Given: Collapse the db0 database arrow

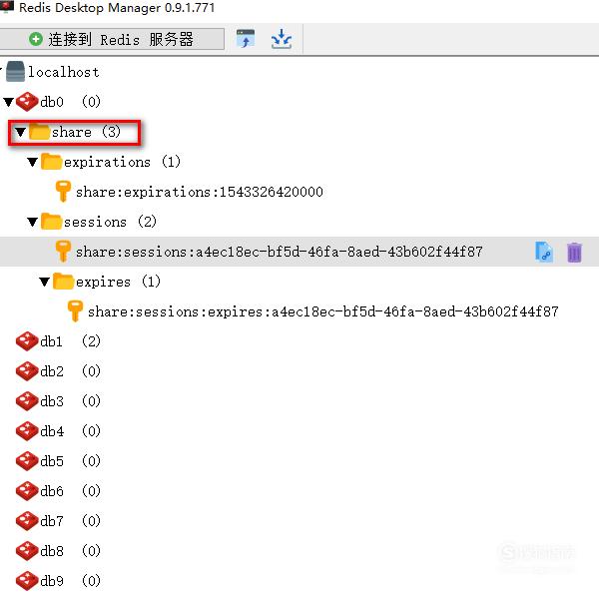Looking at the screenshot, I should 9,102.
